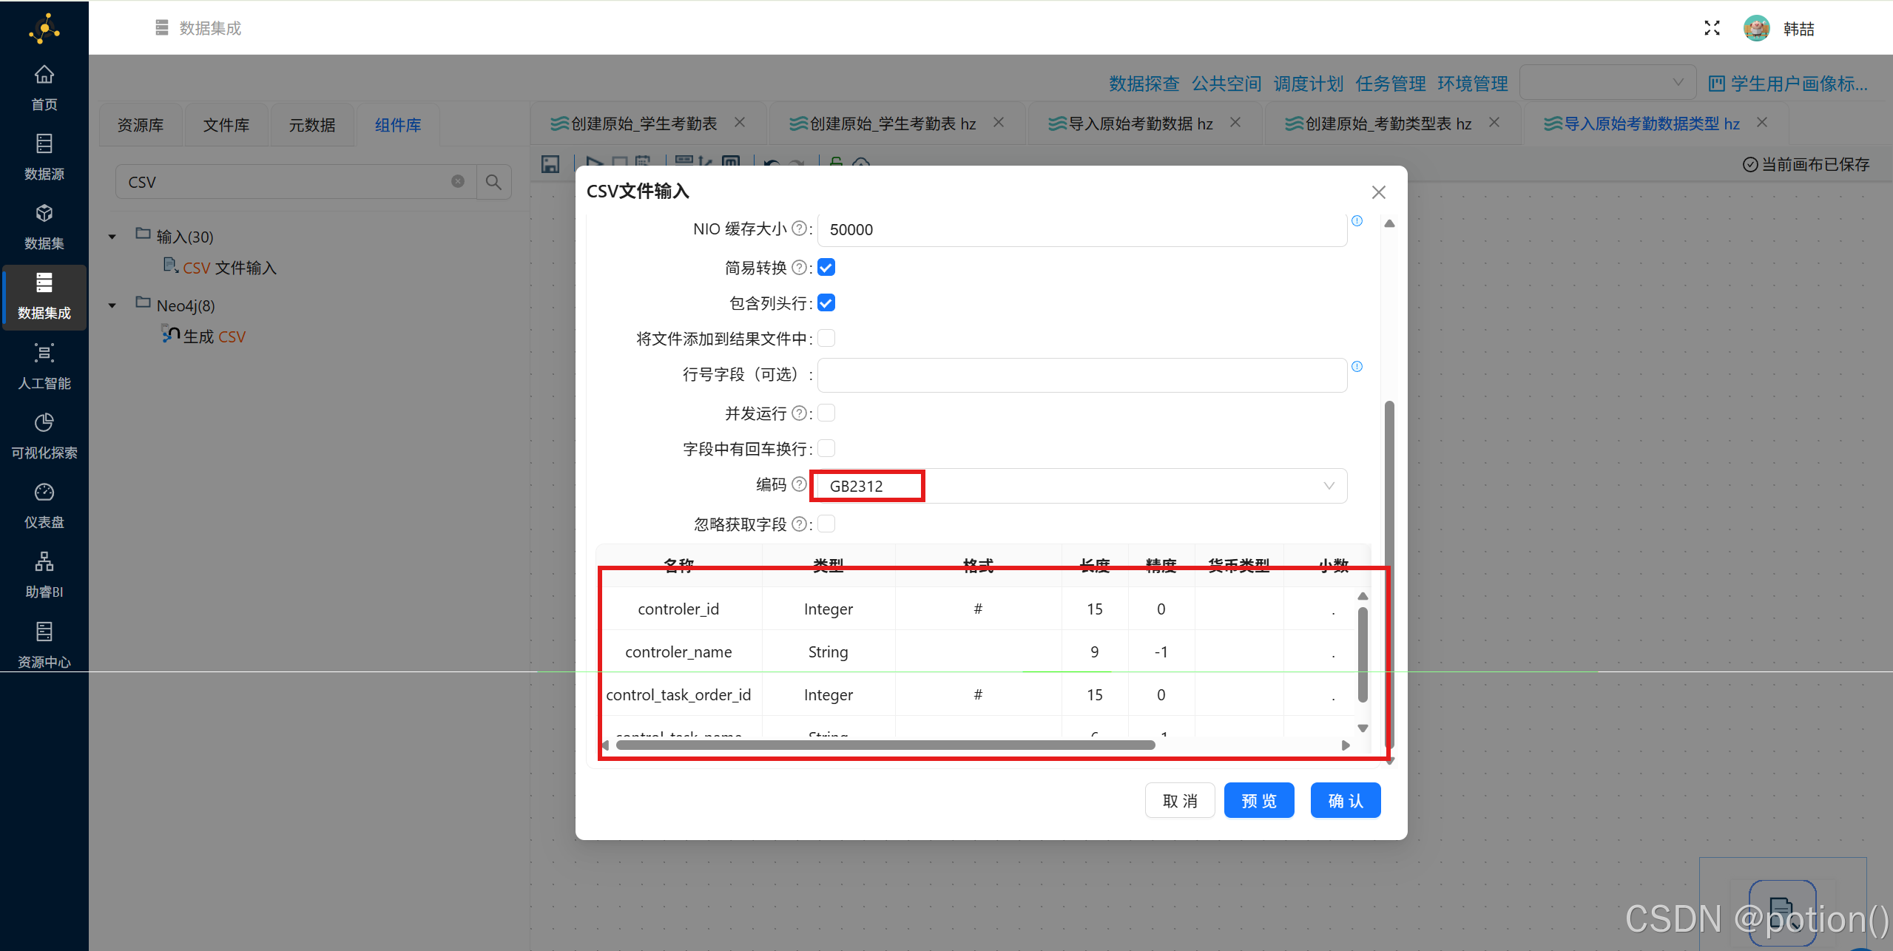Collapse the Neo4j(8) tree folder

(112, 305)
